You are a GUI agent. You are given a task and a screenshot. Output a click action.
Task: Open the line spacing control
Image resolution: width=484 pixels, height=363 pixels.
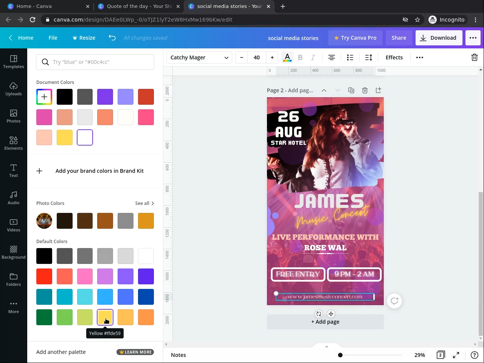[x=369, y=57]
